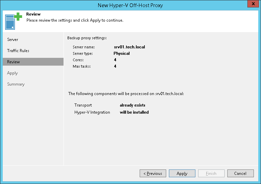Click the Hyper-V Integration 'will be installed' status

coord(134,112)
